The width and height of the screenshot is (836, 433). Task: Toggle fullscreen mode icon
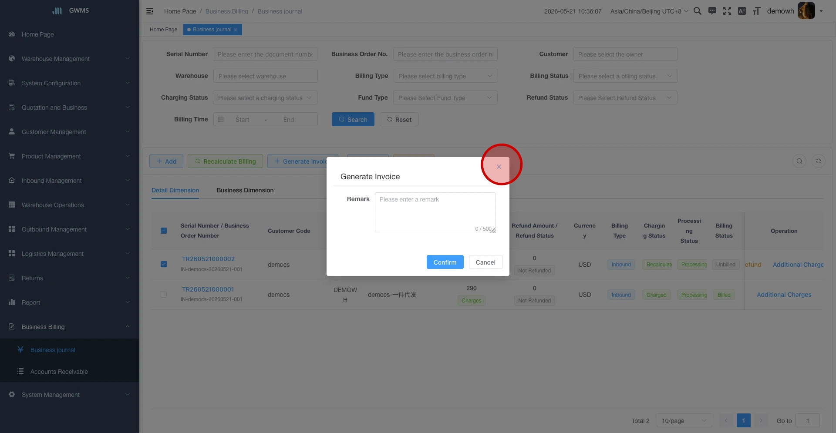727,11
